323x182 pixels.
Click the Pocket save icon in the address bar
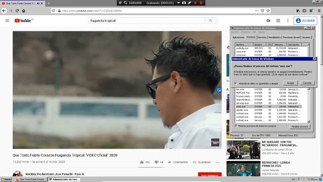pos(262,11)
